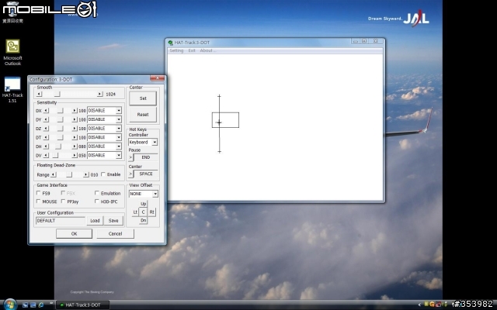This screenshot has height=310, width=497.
Task: Click the Pause END hotkey field
Action: 146,157
